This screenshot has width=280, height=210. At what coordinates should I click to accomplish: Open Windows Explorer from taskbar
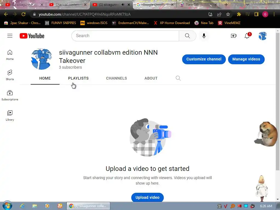(35, 206)
